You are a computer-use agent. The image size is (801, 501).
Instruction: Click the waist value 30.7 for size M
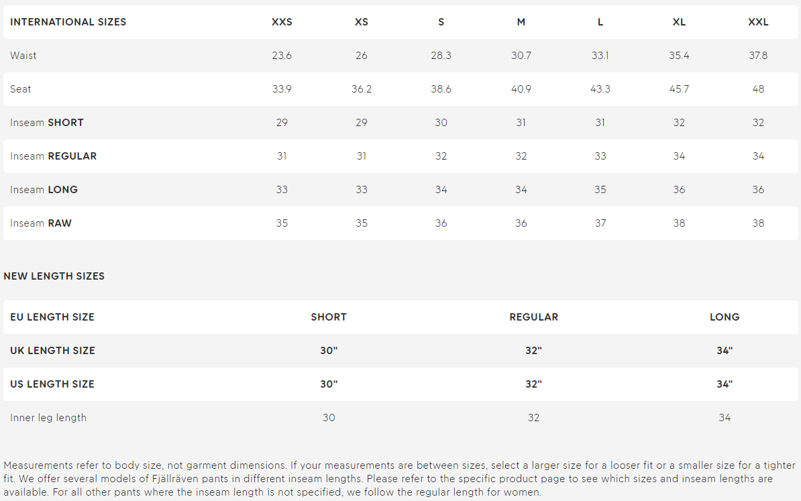point(521,56)
